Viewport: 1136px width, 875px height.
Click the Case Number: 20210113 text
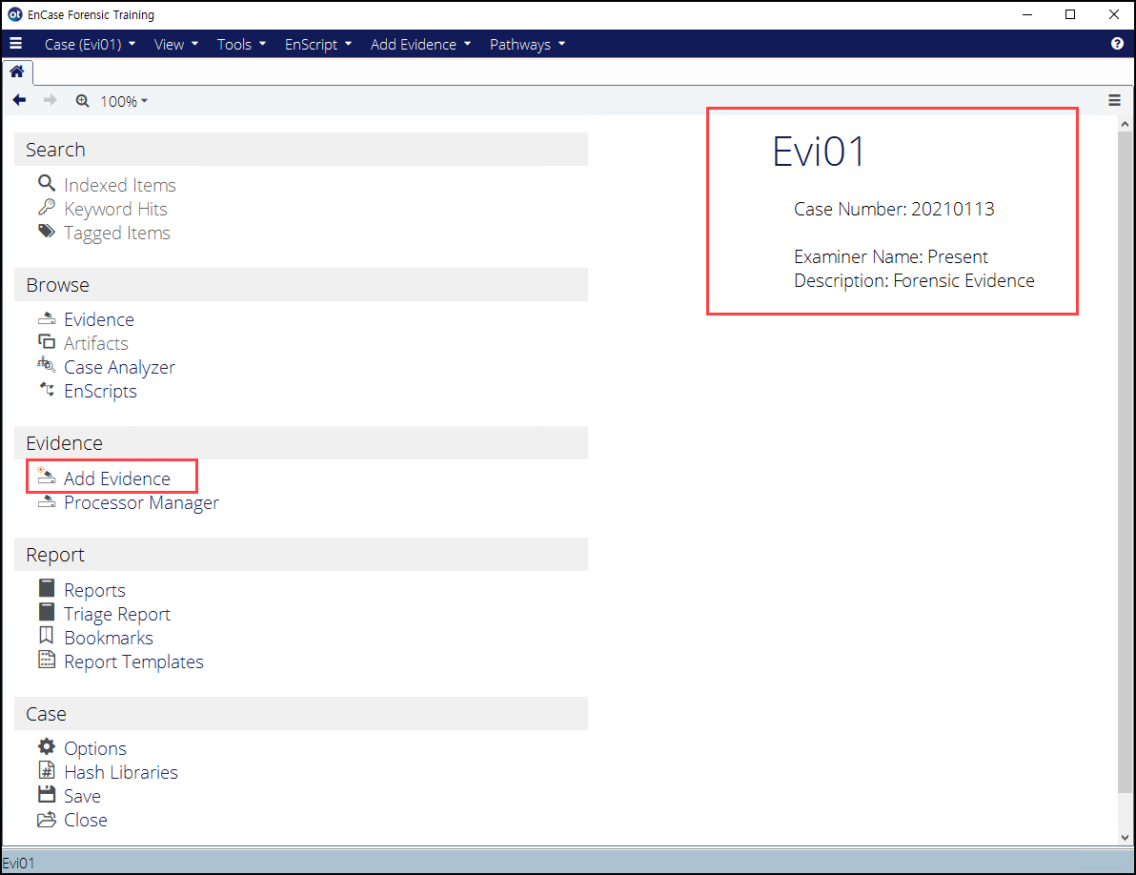click(894, 210)
